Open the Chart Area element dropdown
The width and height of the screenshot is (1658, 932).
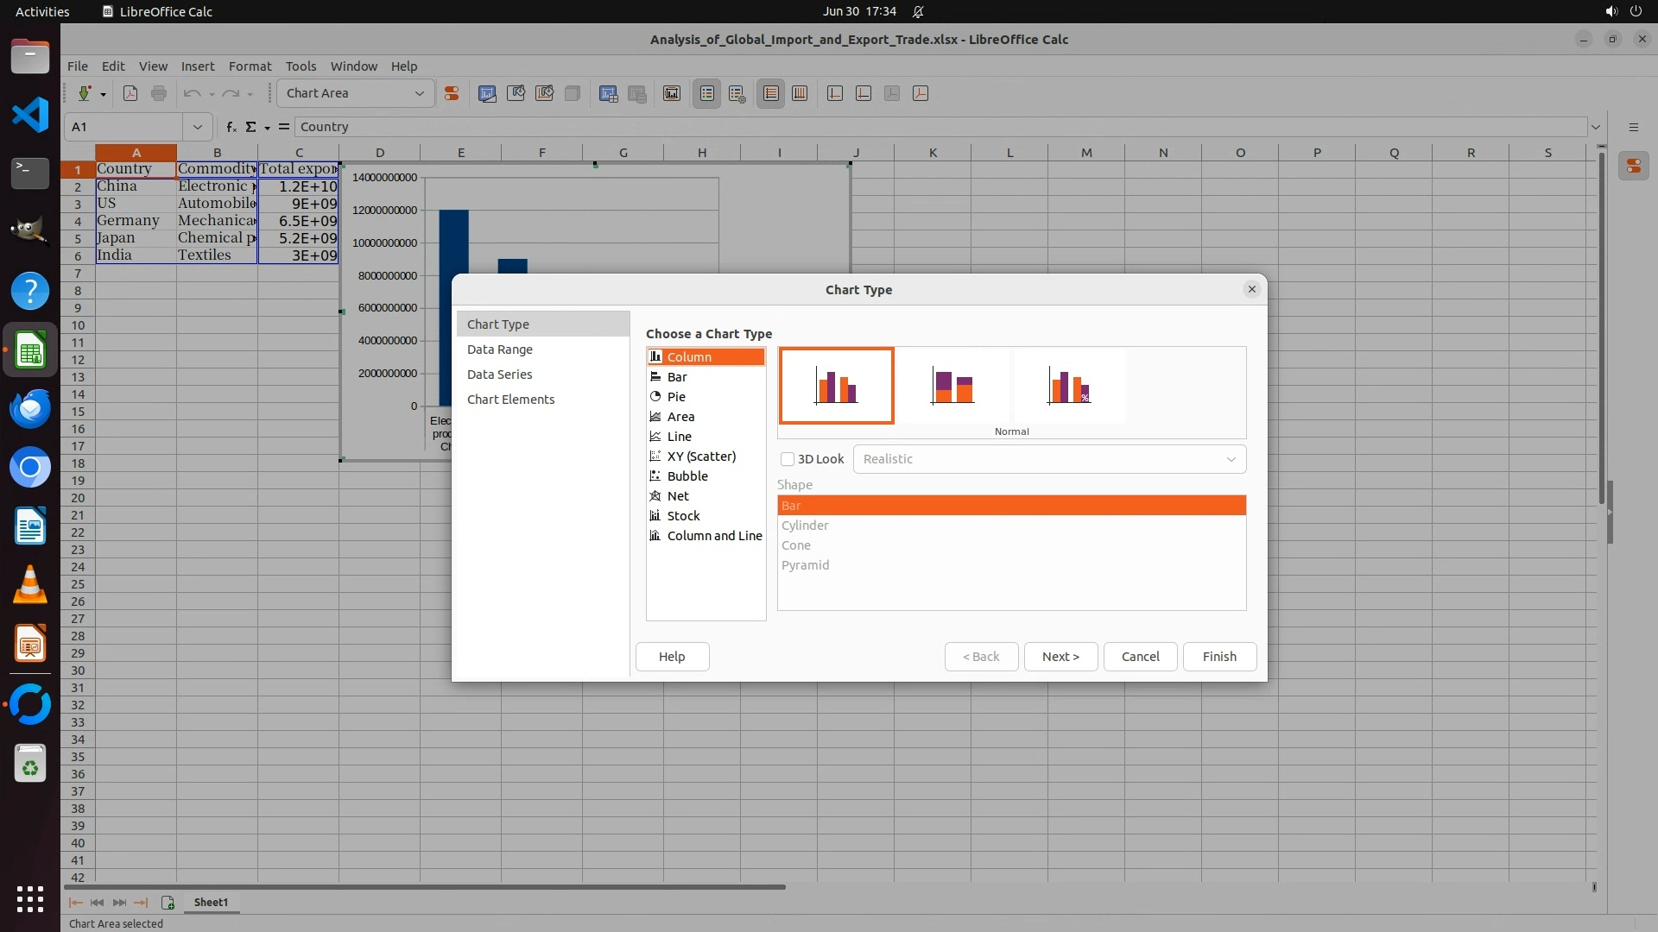(x=419, y=93)
